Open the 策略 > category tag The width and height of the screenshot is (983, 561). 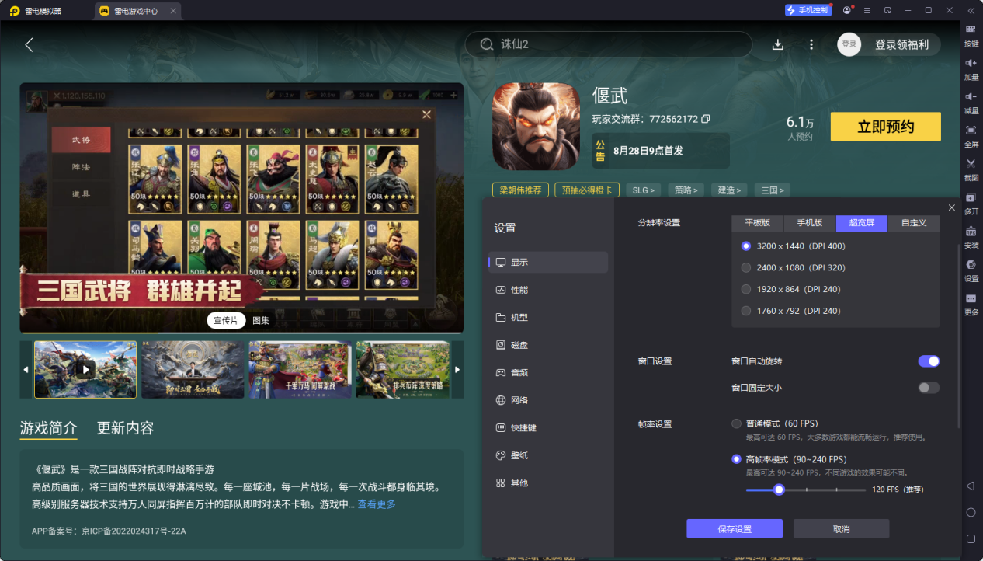[686, 190]
